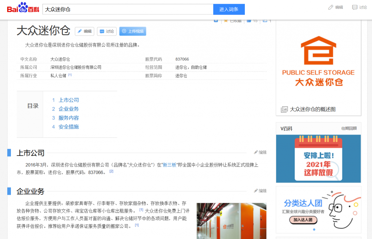Image resolution: width=372 pixels, height=239 pixels.
Task: Click the 讨论 chat icon in top header
Action: click(x=355, y=7)
